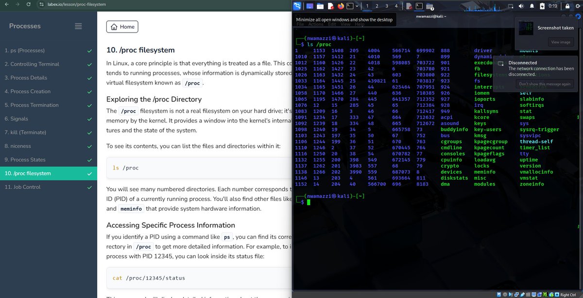
Task: Launch the text editor panel icon
Action: pos(331,6)
